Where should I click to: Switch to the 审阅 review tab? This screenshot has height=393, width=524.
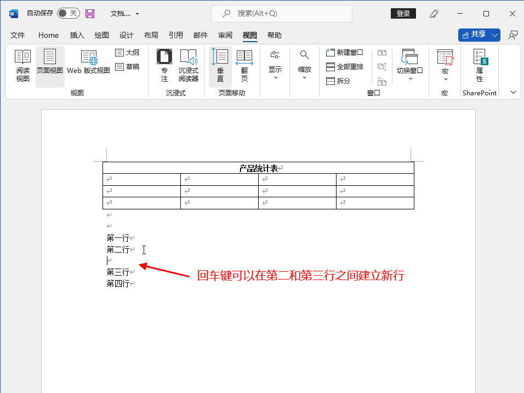point(225,35)
